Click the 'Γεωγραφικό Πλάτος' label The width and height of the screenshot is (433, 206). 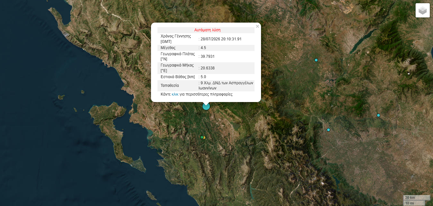pyautogui.click(x=178, y=54)
